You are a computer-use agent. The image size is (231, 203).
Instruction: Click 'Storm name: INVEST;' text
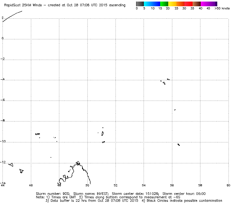(91, 194)
